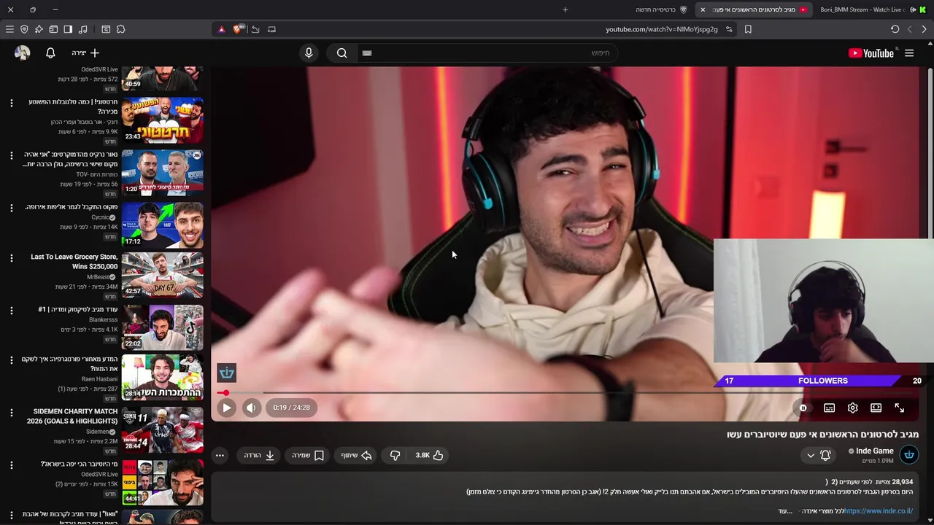Open the create video button

85,52
